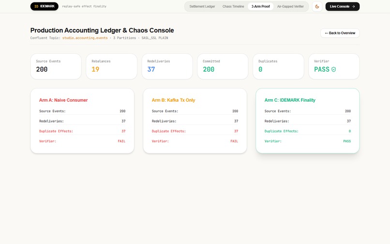This screenshot has width=390, height=244.
Task: Click the IDEMARK logo badge
Action: (44, 6)
